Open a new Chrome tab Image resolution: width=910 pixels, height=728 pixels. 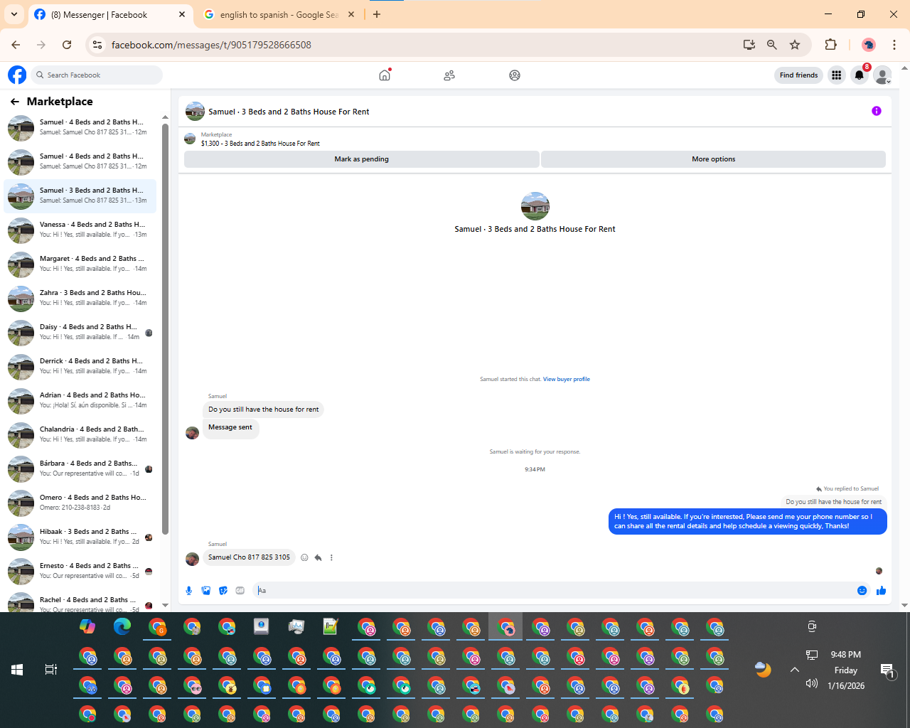[377, 14]
